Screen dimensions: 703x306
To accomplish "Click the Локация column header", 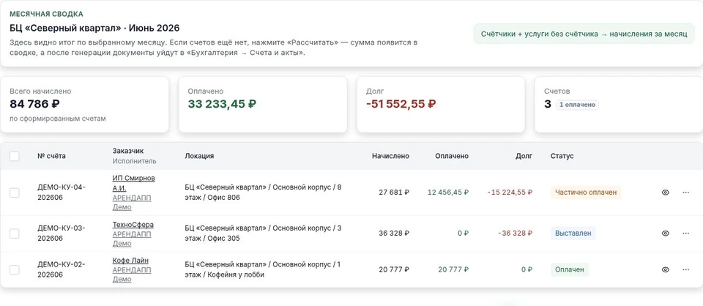I will (199, 156).
